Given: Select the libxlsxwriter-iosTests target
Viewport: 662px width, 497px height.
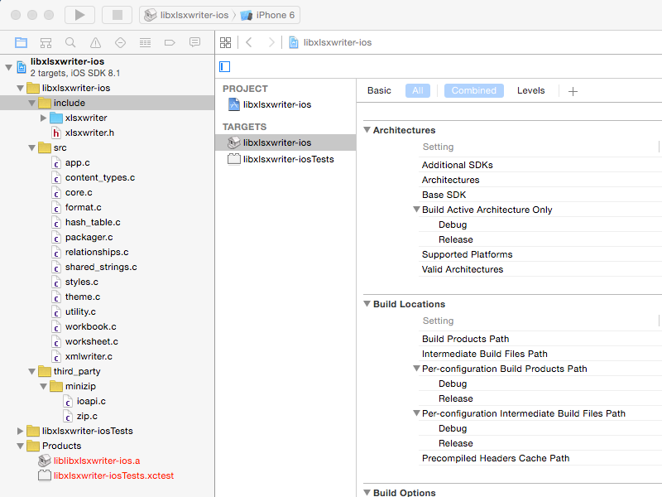Looking at the screenshot, I should [288, 159].
